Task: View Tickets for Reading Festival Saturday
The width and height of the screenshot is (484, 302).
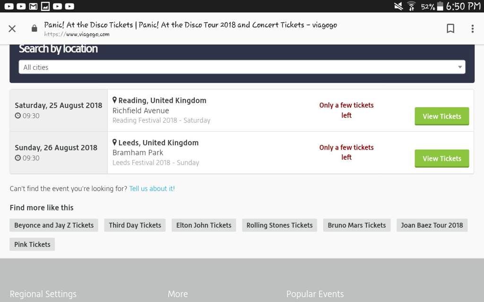Action: click(x=442, y=116)
